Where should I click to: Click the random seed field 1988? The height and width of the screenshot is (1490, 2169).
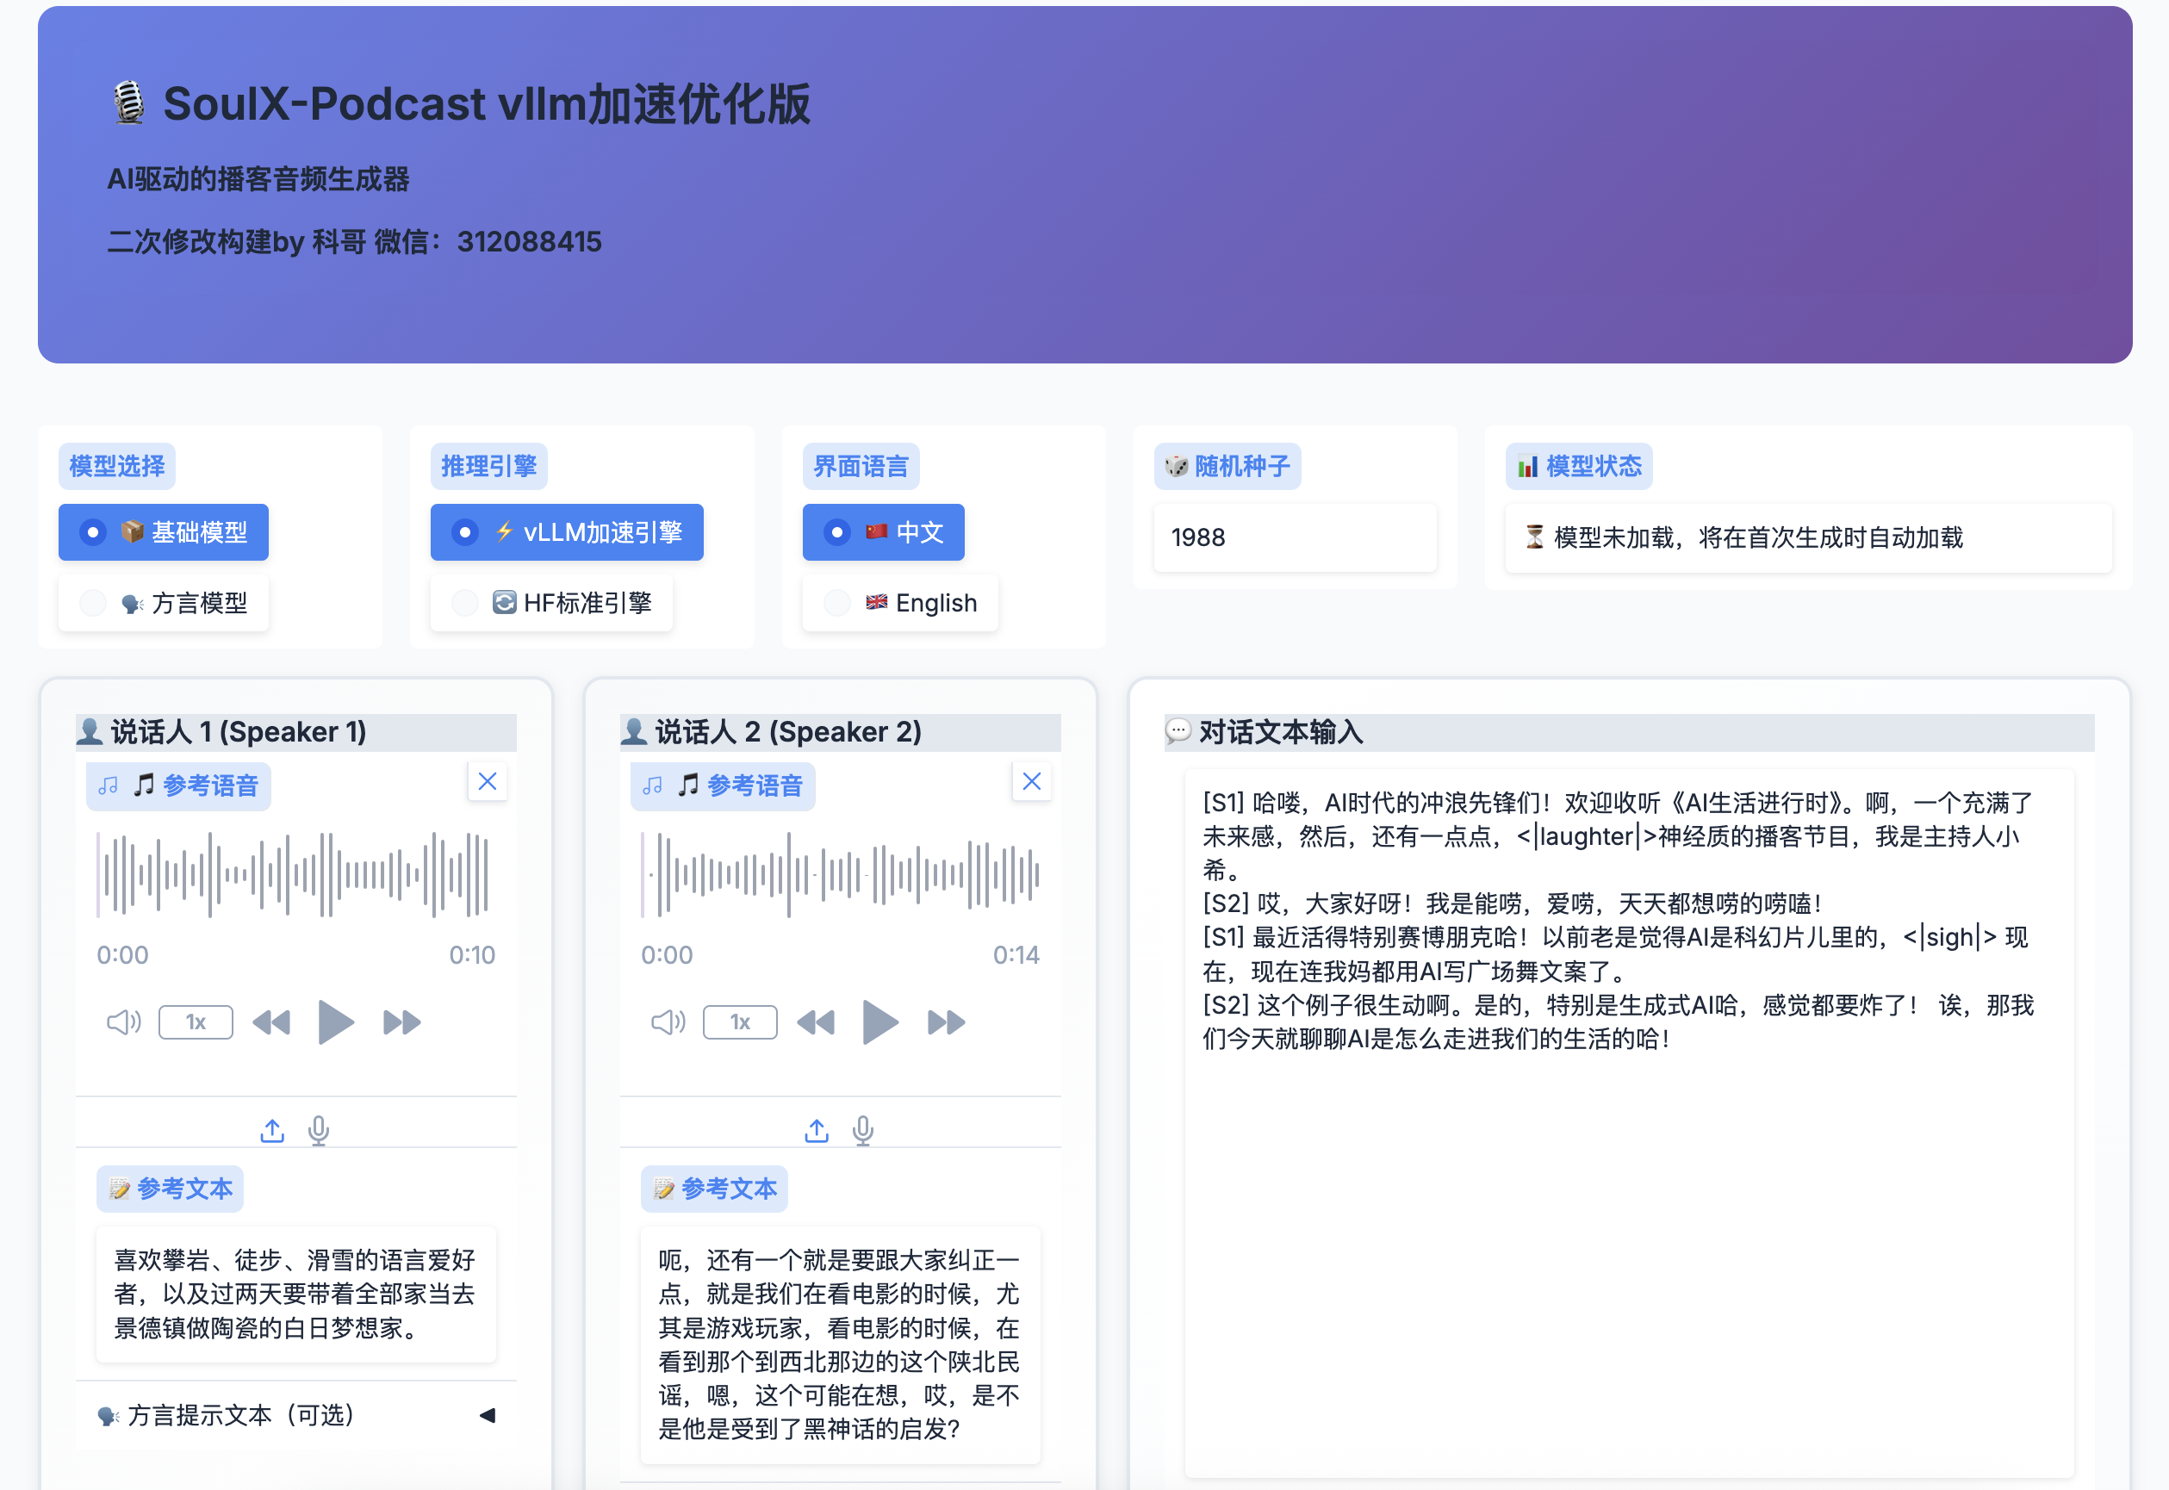click(1294, 537)
